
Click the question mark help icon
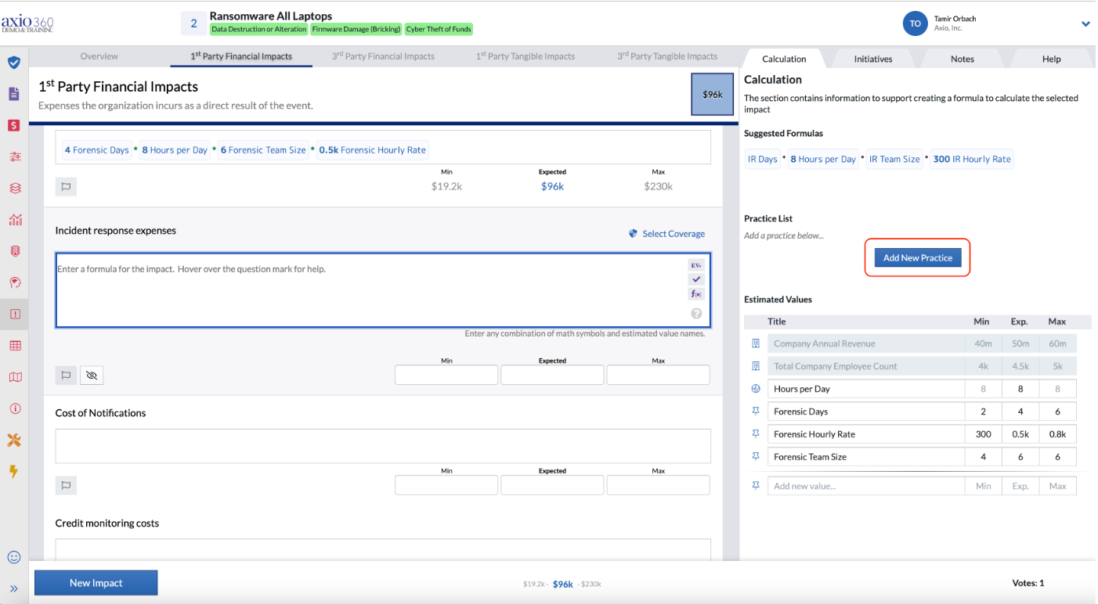coord(696,314)
